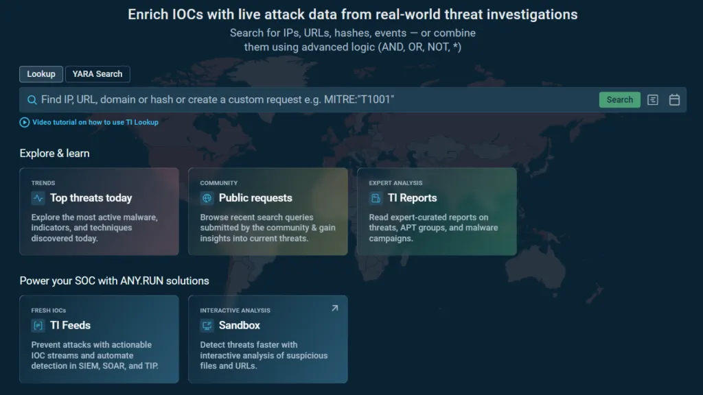Viewport: 703px width, 395px height.
Task: Click the Sandbox interactive analysis icon
Action: tap(206, 325)
